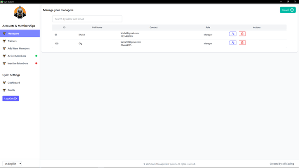This screenshot has height=168, width=299.
Task: Click the kamal12@gmail.com email
Action: [131, 42]
